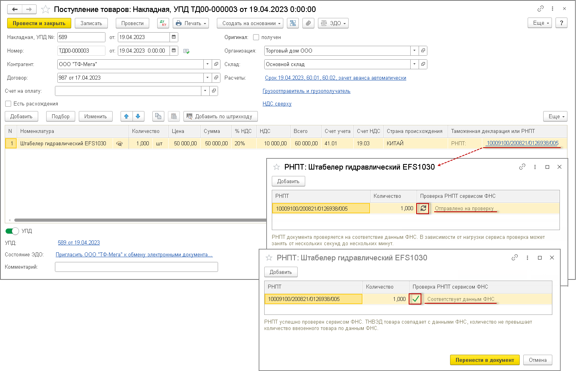Enable Есть расхождения checkbox
This screenshot has height=371, width=577.
point(8,103)
